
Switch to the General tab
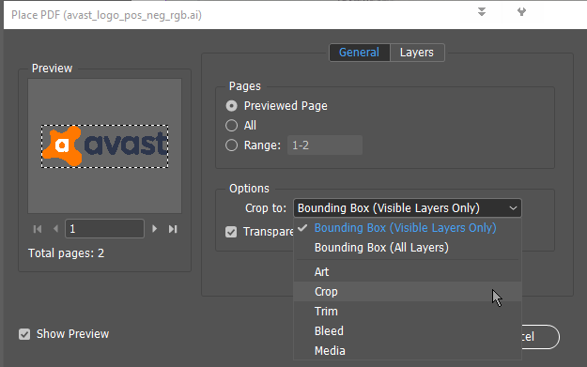coord(360,53)
